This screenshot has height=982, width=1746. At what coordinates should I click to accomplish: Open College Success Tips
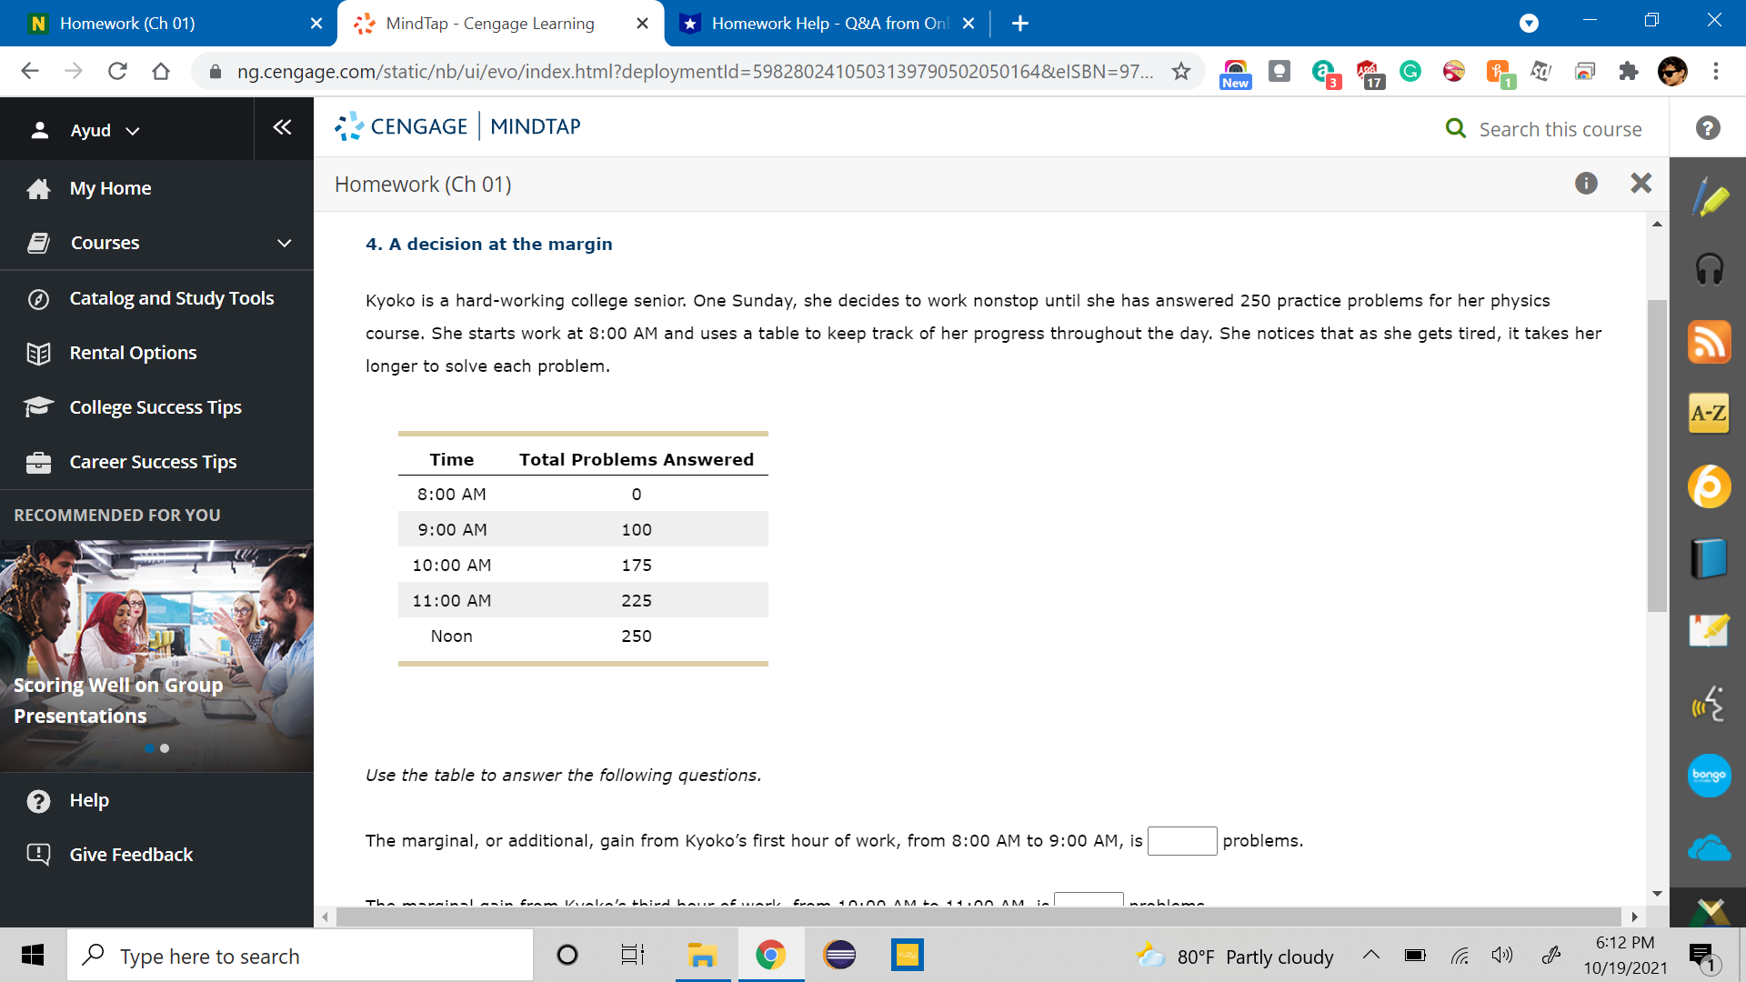[155, 406]
